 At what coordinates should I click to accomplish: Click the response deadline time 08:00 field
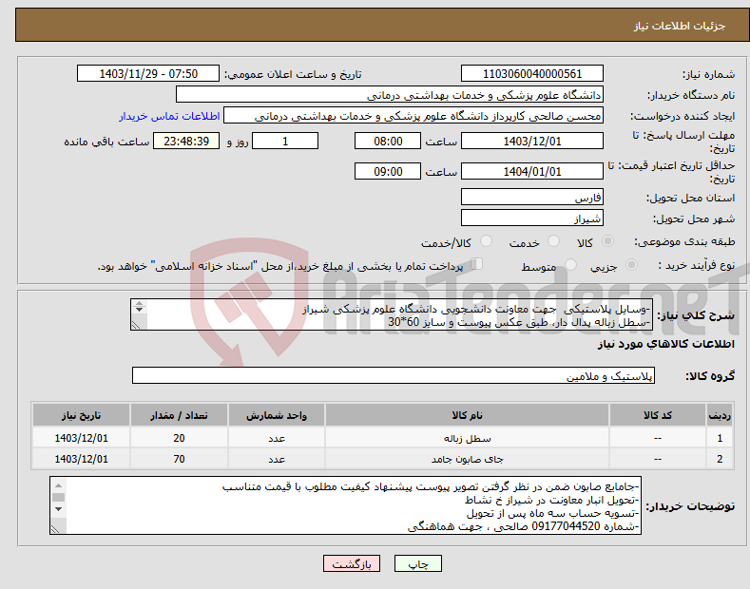tap(388, 141)
